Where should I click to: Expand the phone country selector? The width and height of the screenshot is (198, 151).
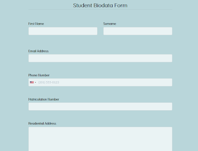point(33,82)
